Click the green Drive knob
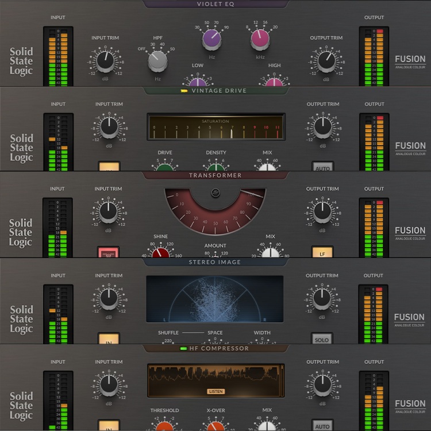 click(x=165, y=167)
